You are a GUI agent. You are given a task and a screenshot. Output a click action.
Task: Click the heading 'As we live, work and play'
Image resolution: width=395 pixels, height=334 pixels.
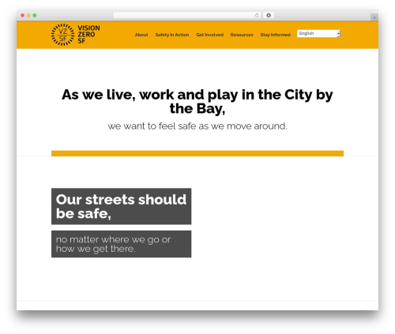(197, 101)
